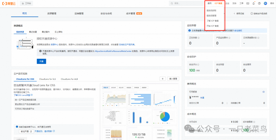Screen dimensions: 276x140
Task: Click info icon beside 云资源健康状态
Action: [258, 38]
